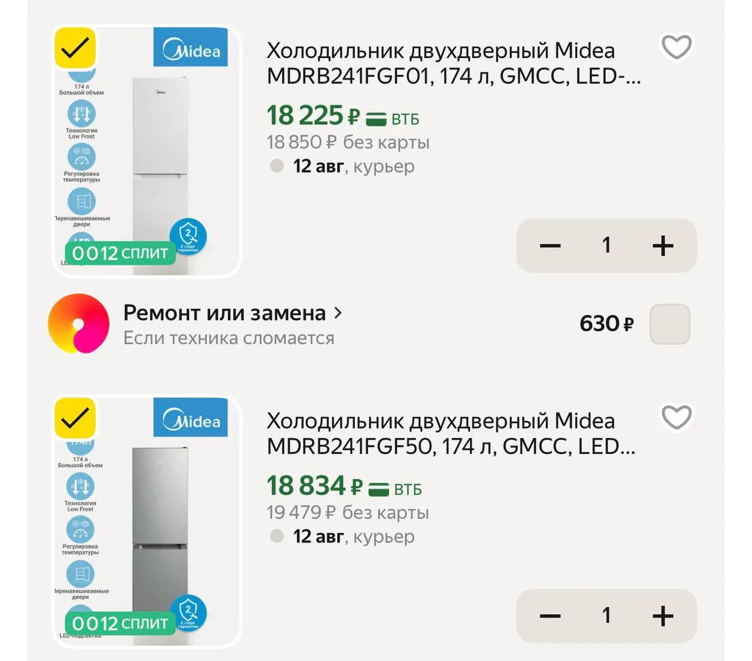Image resolution: width=752 pixels, height=661 pixels.
Task: Expand the Ремонт или замена chevron
Action: coord(338,313)
